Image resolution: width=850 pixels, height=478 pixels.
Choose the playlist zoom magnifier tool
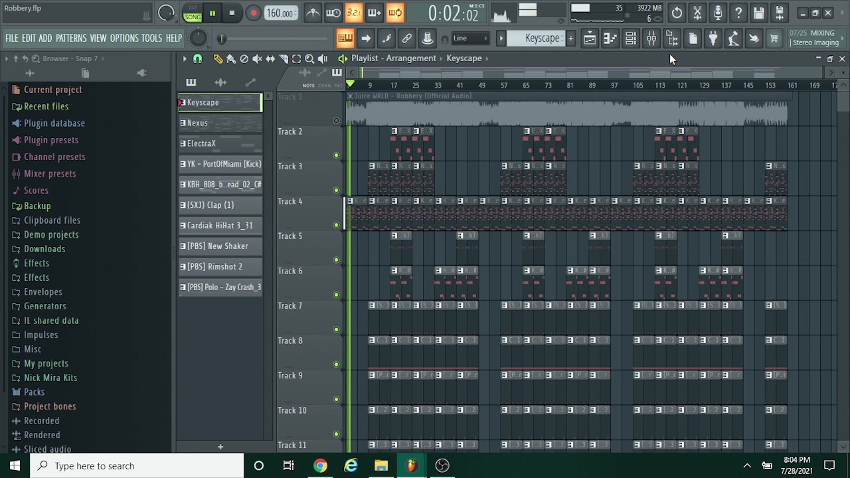309,58
